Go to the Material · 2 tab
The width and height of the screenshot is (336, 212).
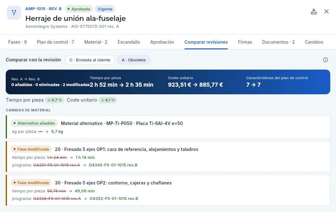96,42
